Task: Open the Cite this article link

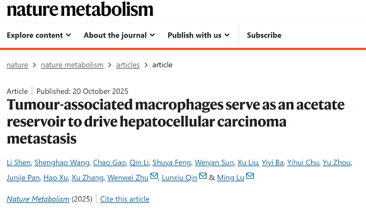Action: tap(125, 199)
